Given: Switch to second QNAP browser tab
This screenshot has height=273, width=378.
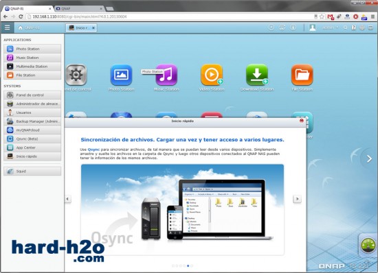Looking at the screenshot, I should [78, 9].
